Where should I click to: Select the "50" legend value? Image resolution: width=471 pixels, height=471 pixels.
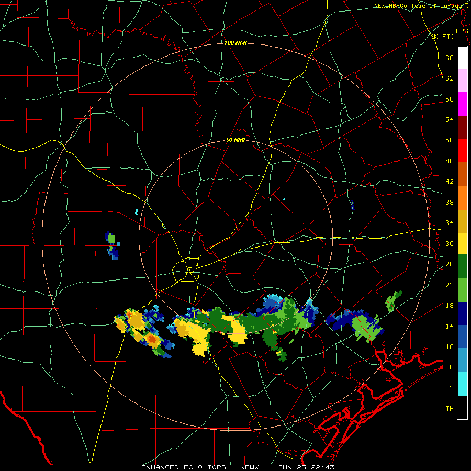[450, 140]
